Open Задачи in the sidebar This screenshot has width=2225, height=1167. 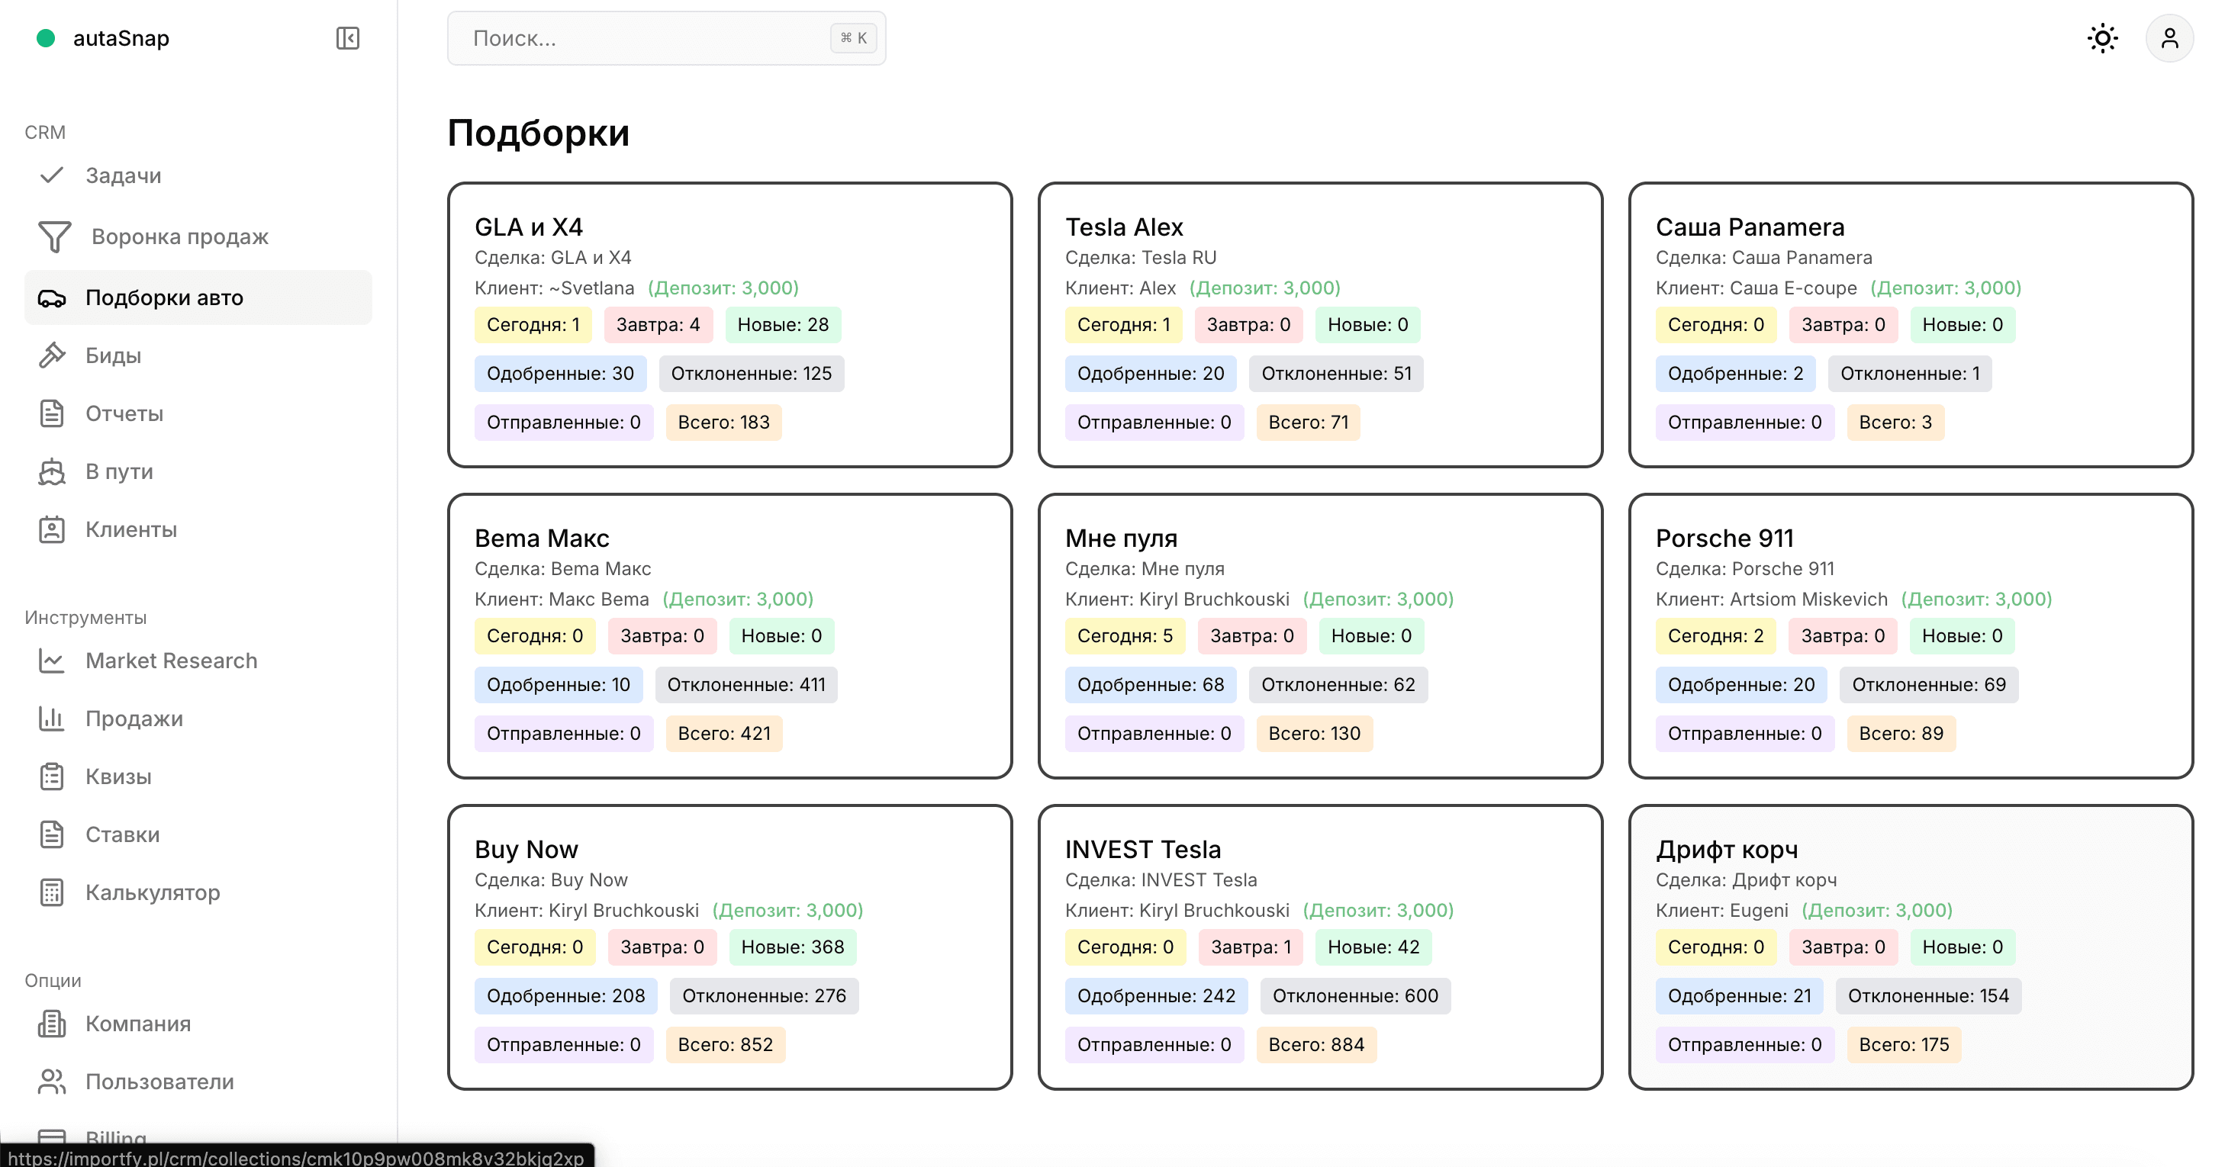(x=198, y=175)
